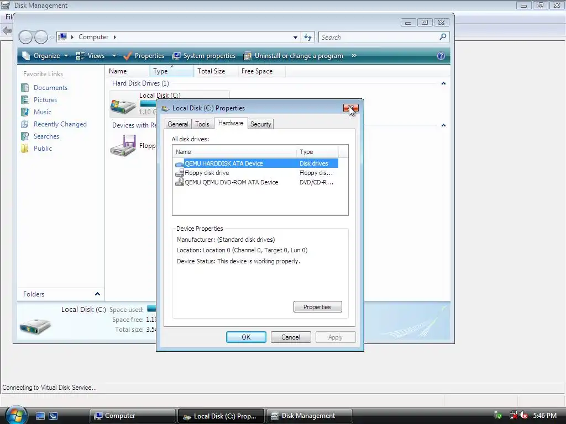The height and width of the screenshot is (424, 566).
Task: Click Local Disk (C:) Prop... taskbar button
Action: (x=221, y=416)
